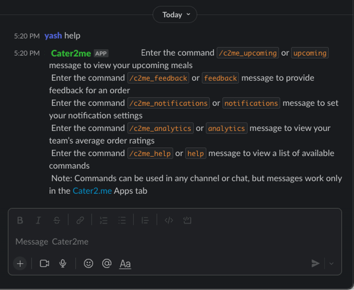
Task: Click the /c2me_upcoming command text
Action: tap(248, 53)
